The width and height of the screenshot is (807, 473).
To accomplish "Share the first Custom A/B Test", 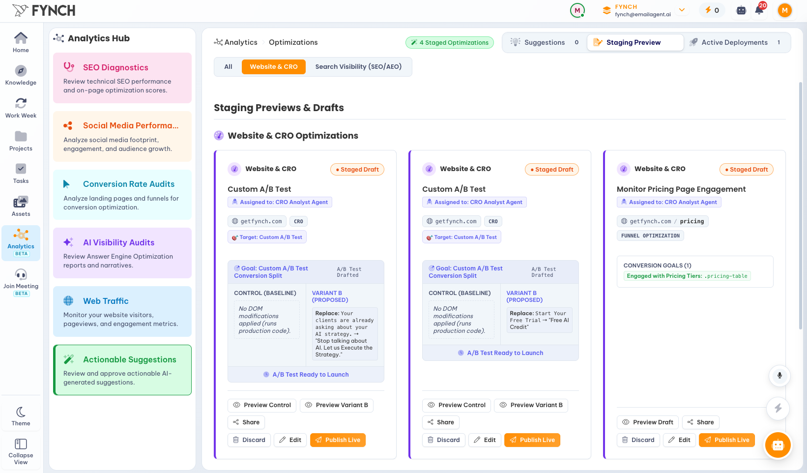I will (246, 422).
